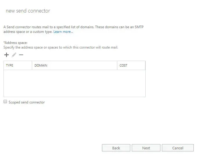Edit the address space with pencil icon
This screenshot has width=203, height=161.
pos(14,55)
